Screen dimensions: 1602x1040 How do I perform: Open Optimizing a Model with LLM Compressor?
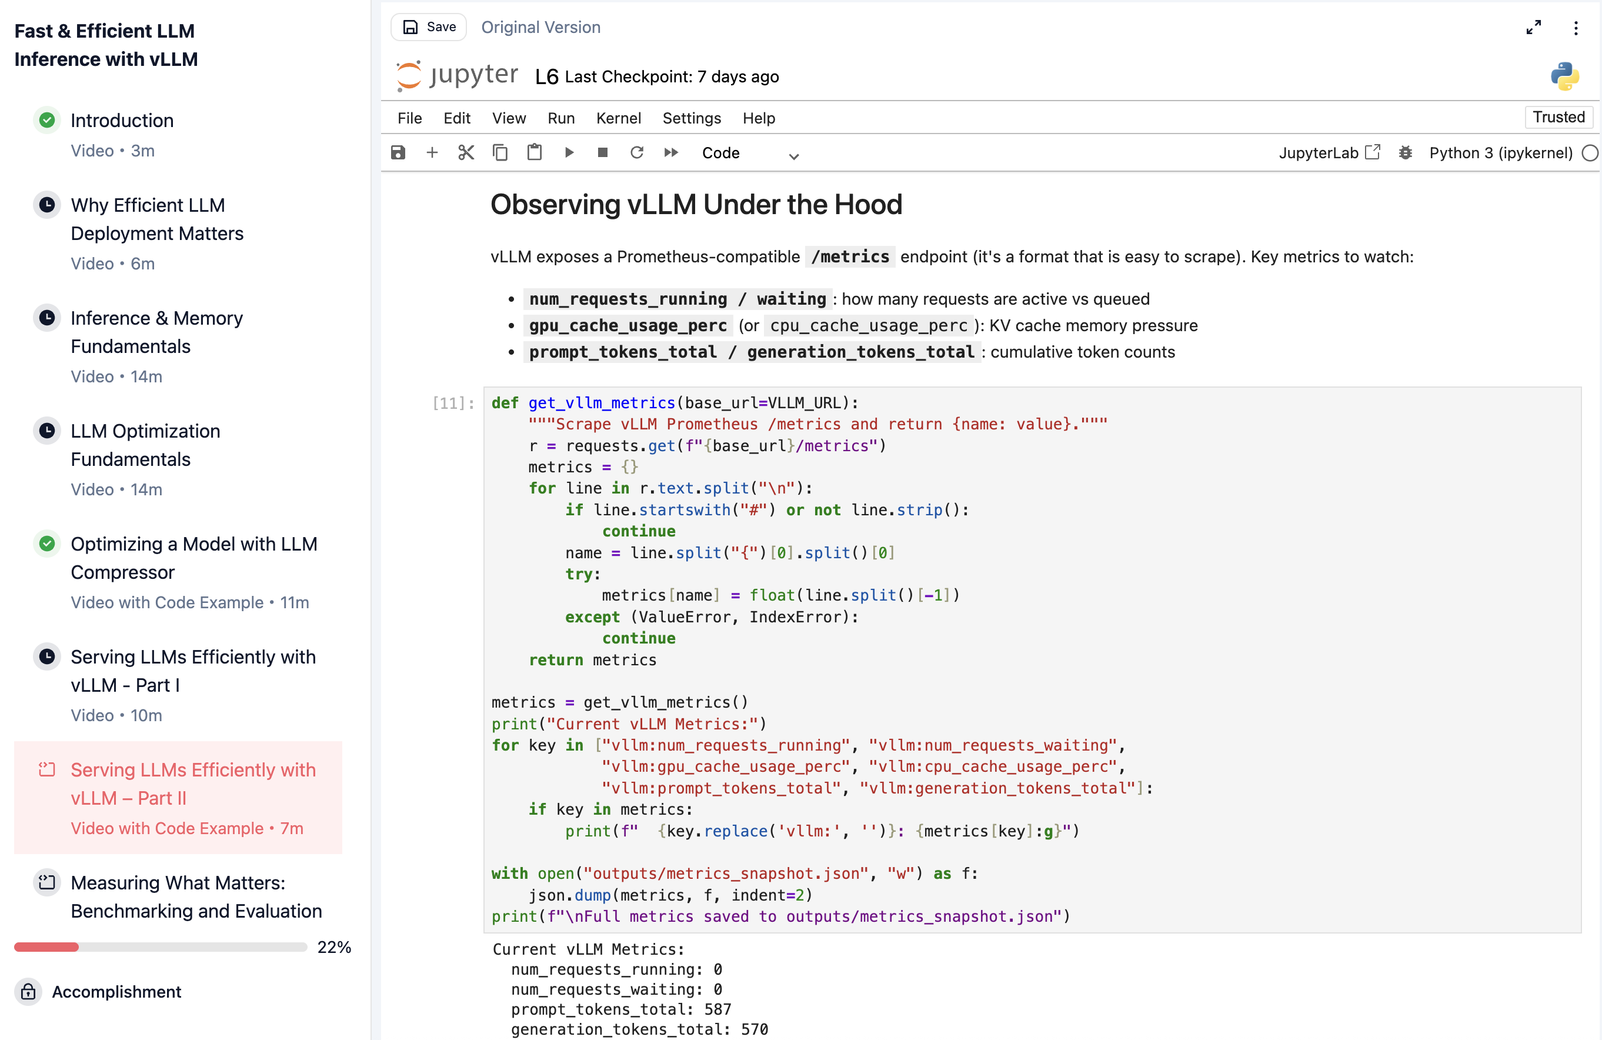coord(194,558)
